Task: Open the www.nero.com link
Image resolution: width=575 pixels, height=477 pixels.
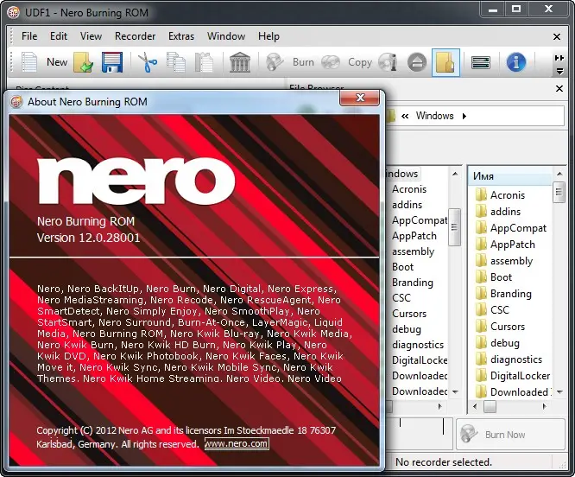Action: (x=237, y=443)
